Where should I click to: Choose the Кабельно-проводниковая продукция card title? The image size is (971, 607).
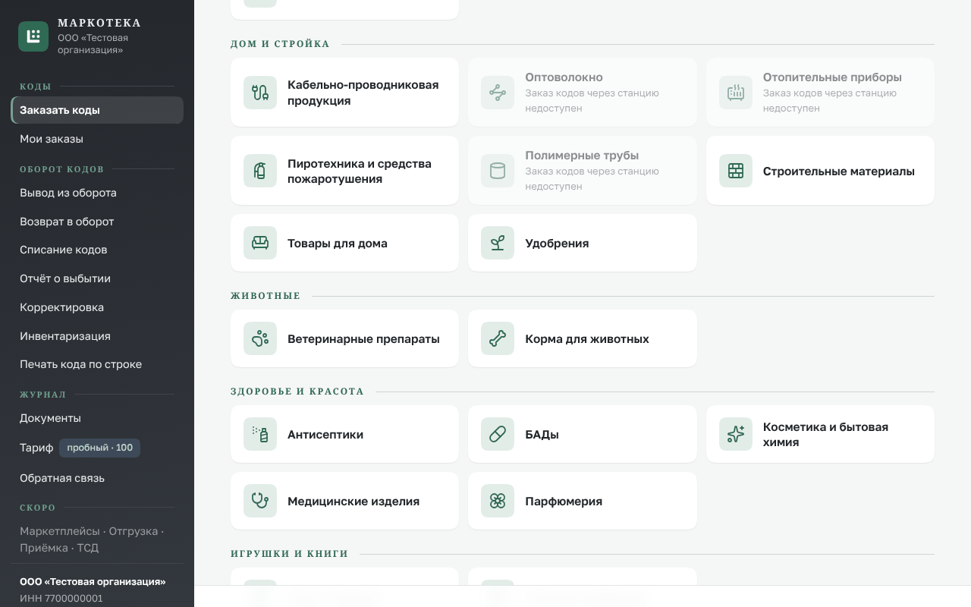pos(363,93)
